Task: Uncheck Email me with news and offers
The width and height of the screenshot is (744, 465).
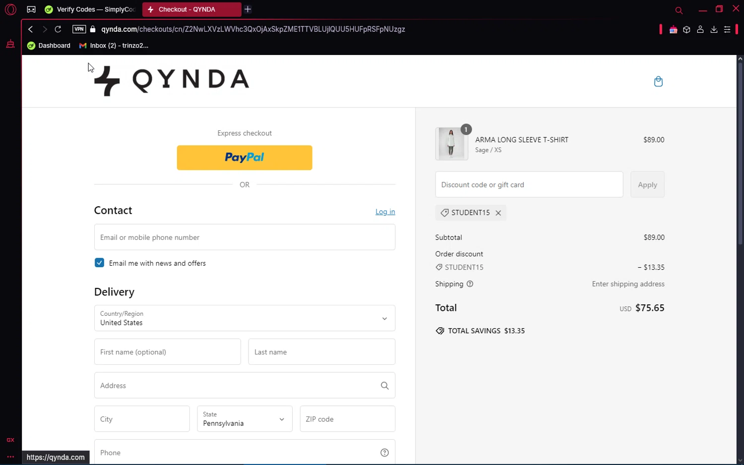Action: [x=99, y=263]
